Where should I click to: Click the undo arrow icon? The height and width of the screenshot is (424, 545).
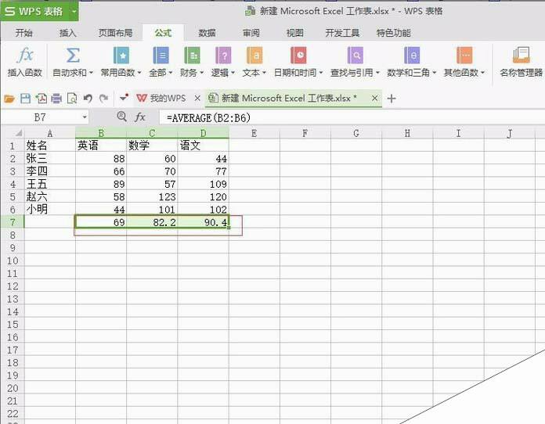(x=88, y=99)
